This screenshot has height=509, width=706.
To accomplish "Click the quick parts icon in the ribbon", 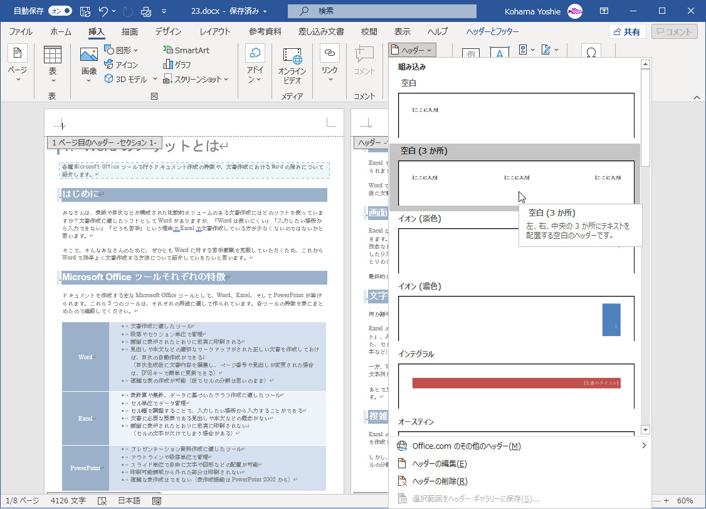I will tap(526, 50).
